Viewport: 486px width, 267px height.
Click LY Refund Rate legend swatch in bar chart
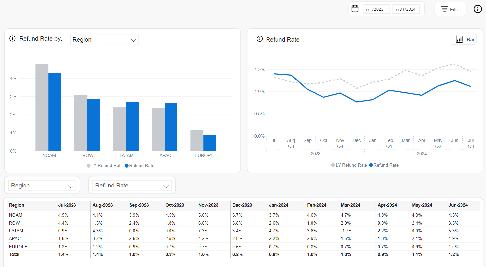tap(89, 166)
